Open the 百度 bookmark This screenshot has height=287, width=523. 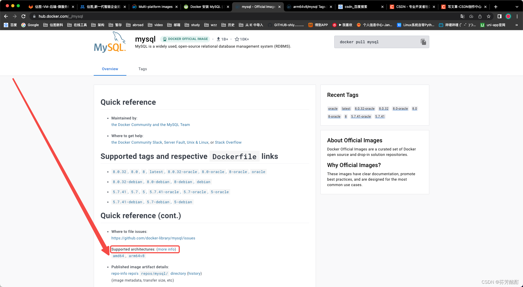click(x=10, y=25)
